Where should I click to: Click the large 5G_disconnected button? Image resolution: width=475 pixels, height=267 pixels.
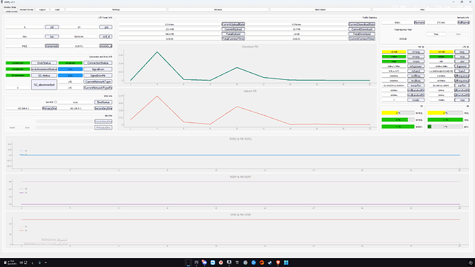tap(44, 85)
